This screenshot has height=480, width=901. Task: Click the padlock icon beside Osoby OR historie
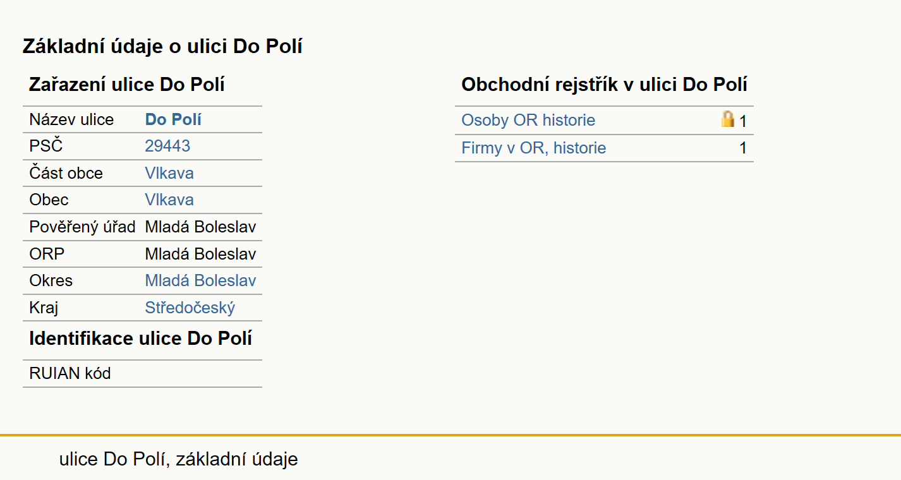coord(728,119)
